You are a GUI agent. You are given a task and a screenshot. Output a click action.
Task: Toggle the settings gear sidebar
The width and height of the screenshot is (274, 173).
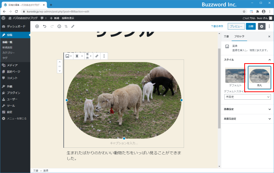(x=262, y=26)
